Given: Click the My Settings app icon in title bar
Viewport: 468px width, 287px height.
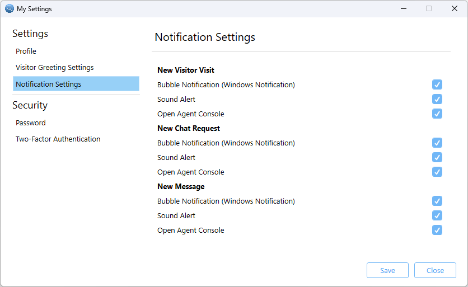Looking at the screenshot, I should (9, 9).
